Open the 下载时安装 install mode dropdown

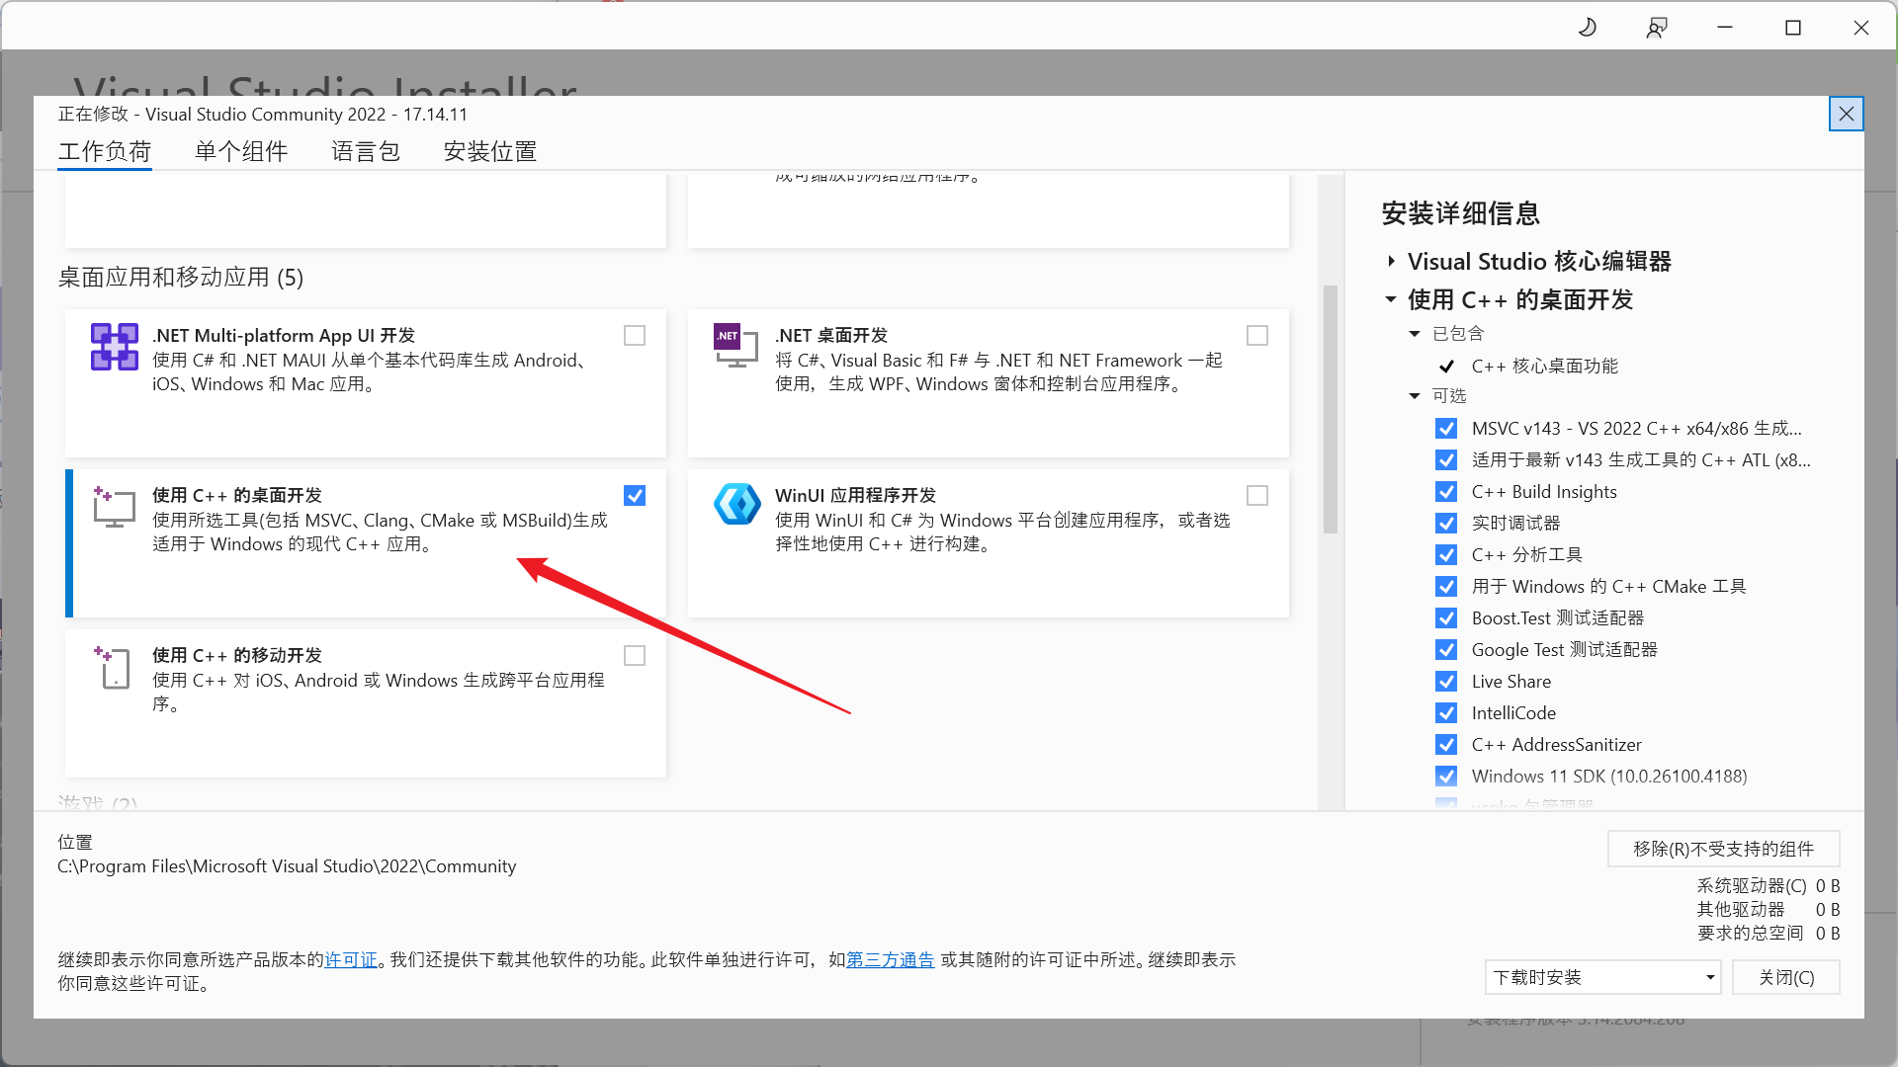coord(1601,977)
